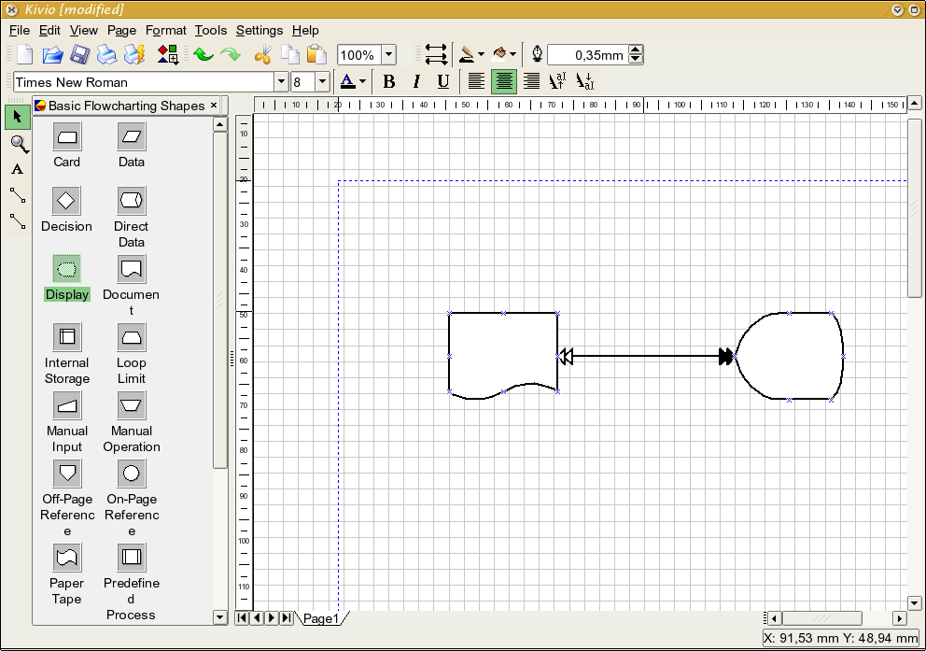
Task: Open the stencil set add icon
Action: [168, 55]
